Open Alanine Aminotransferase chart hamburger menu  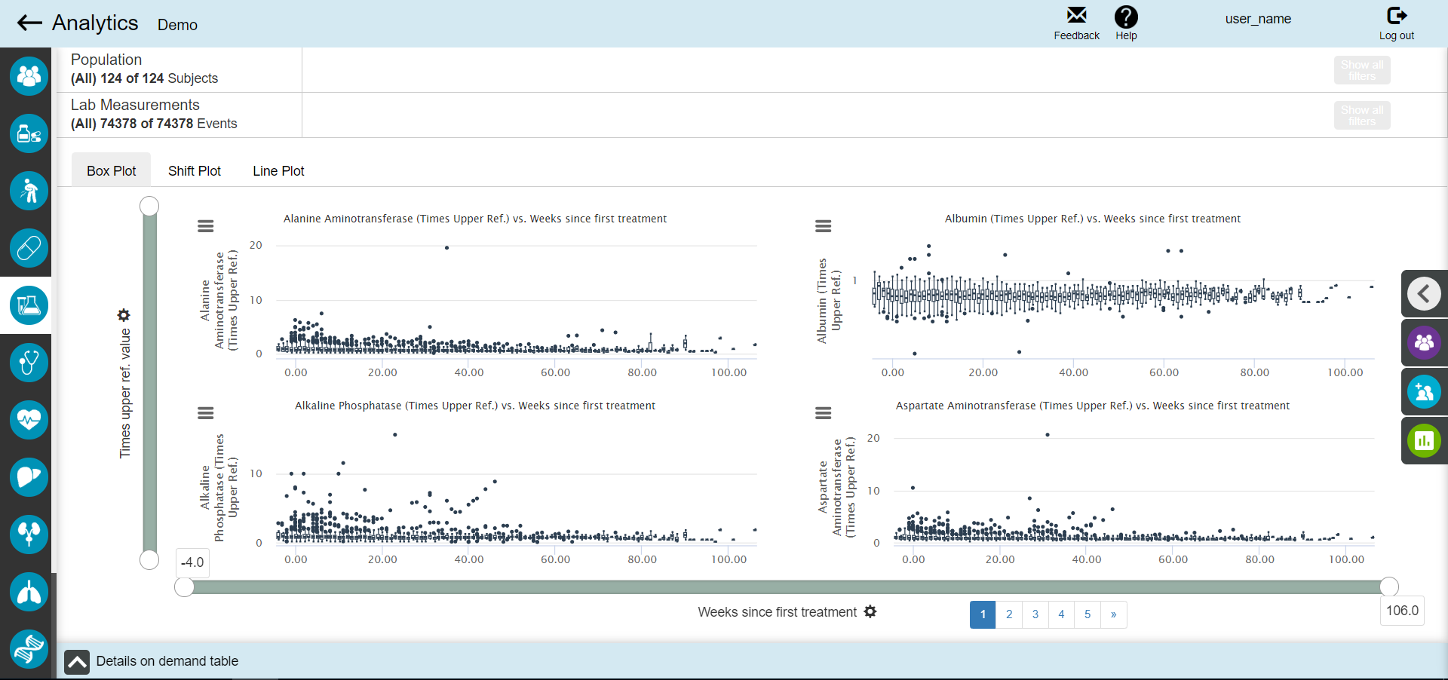tap(205, 226)
